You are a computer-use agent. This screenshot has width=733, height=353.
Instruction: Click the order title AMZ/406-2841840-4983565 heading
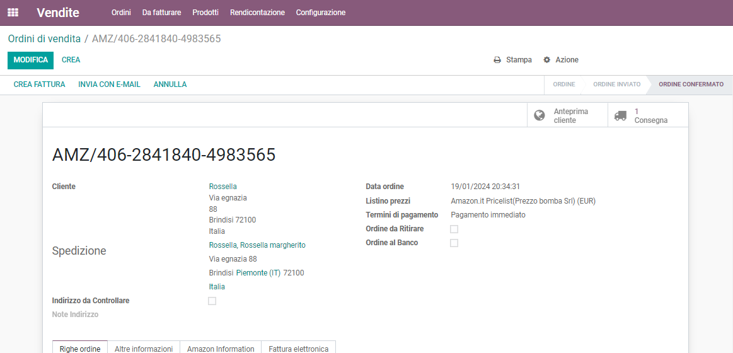(x=164, y=155)
